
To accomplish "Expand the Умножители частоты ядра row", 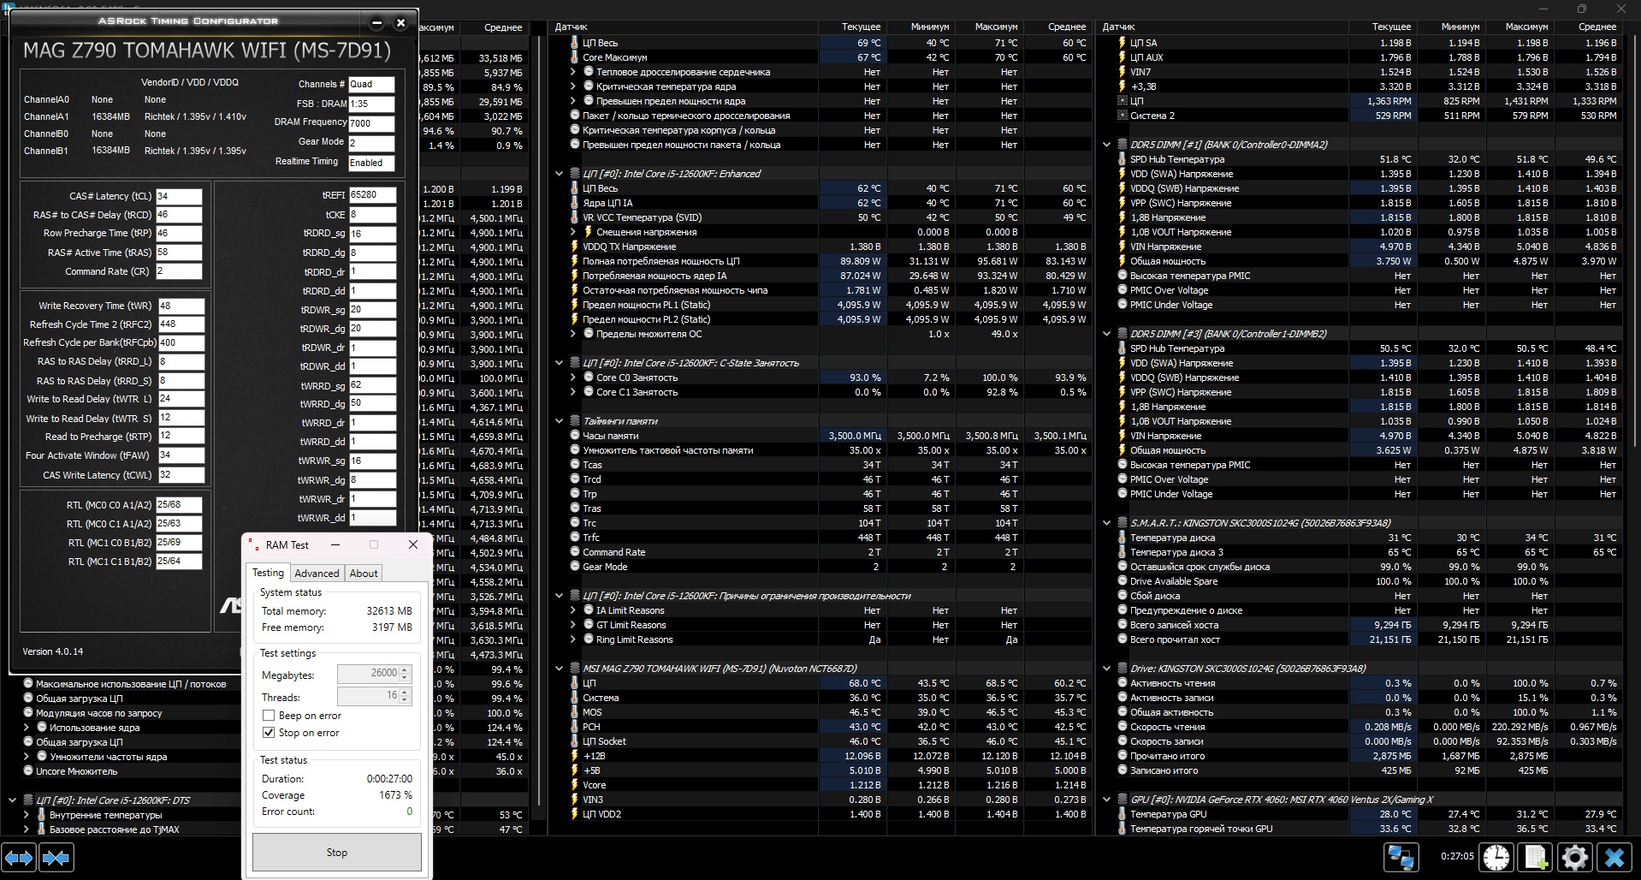I will 26,757.
